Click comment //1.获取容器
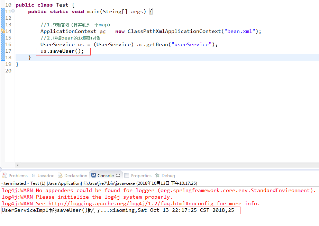 click(x=75, y=25)
